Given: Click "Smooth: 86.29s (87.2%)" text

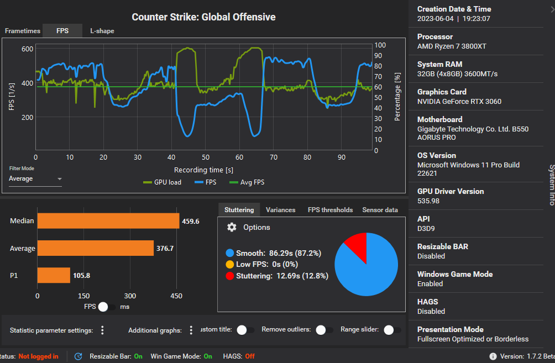Looking at the screenshot, I should pyautogui.click(x=279, y=253).
